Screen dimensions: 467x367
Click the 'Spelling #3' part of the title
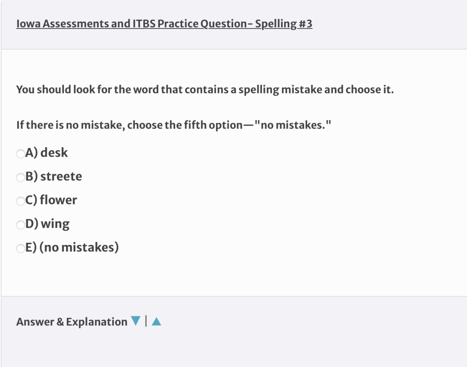284,23
